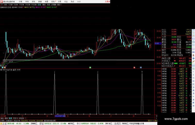This screenshot has width=195, height=125.
Task: Click the 绑定到 button in the bottom bar
Action: 21,118
